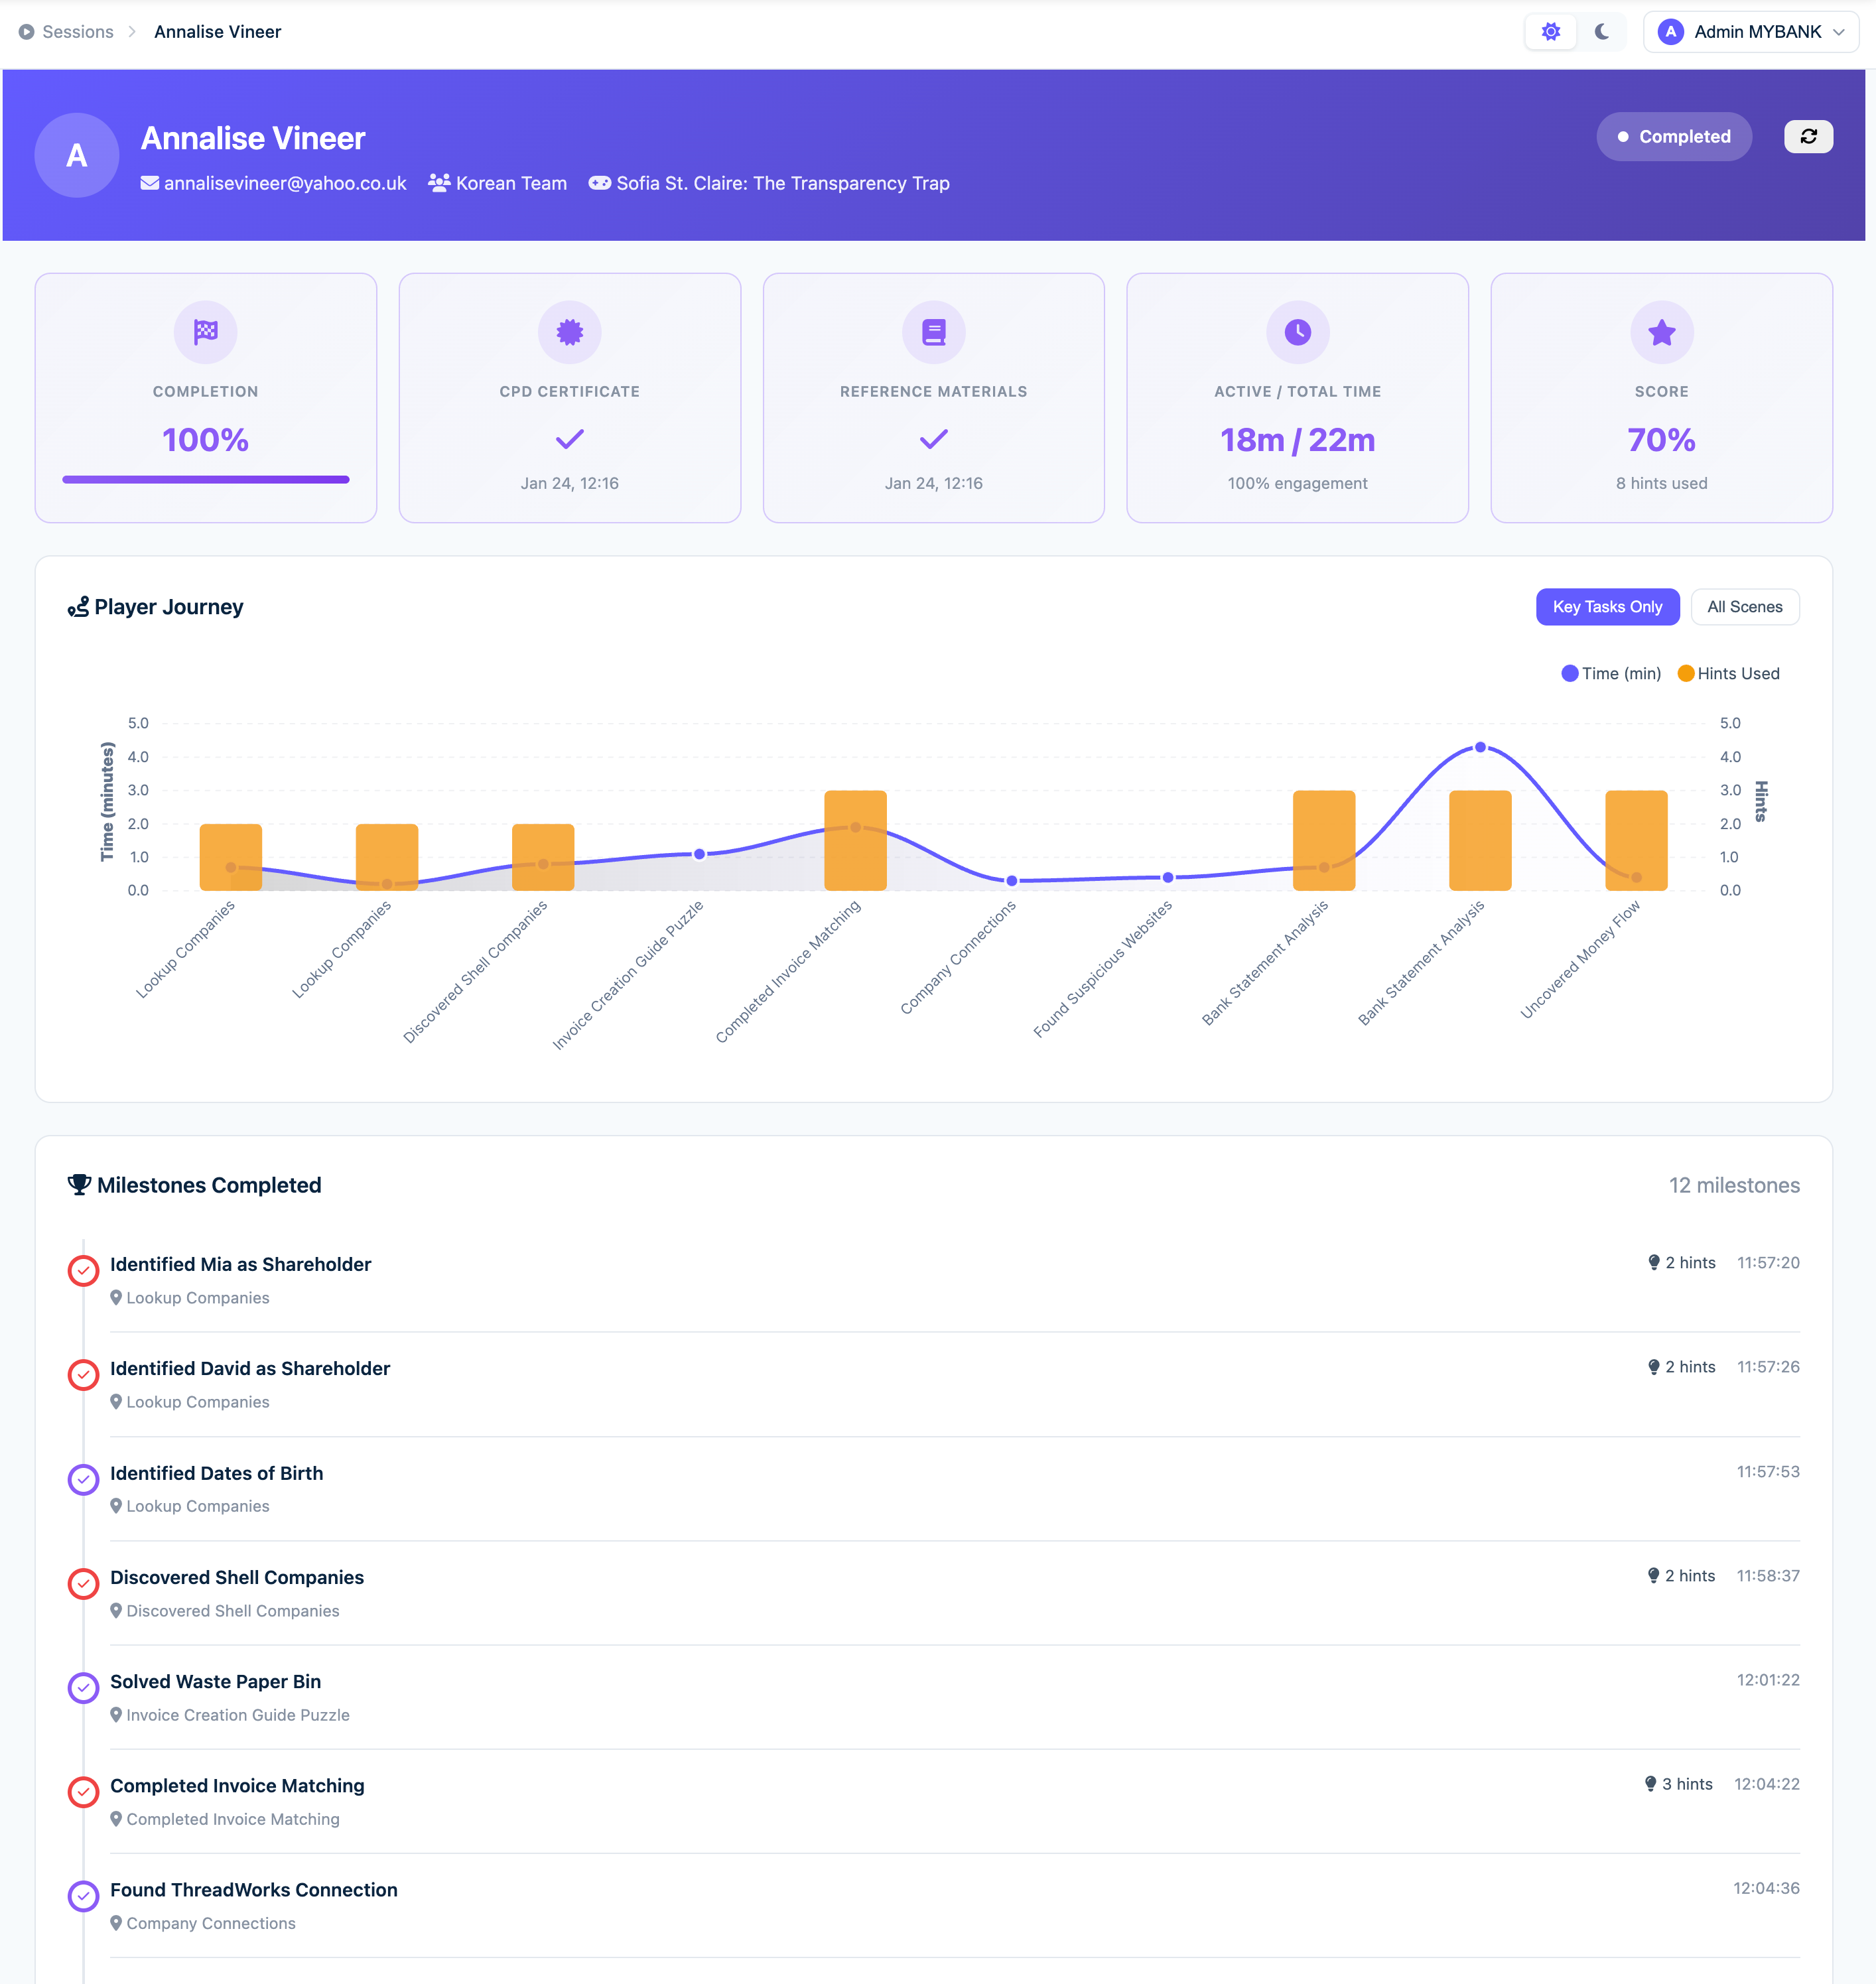Click Solved Waste Paper Bin check icon
The width and height of the screenshot is (1876, 1984).
pos(83,1687)
